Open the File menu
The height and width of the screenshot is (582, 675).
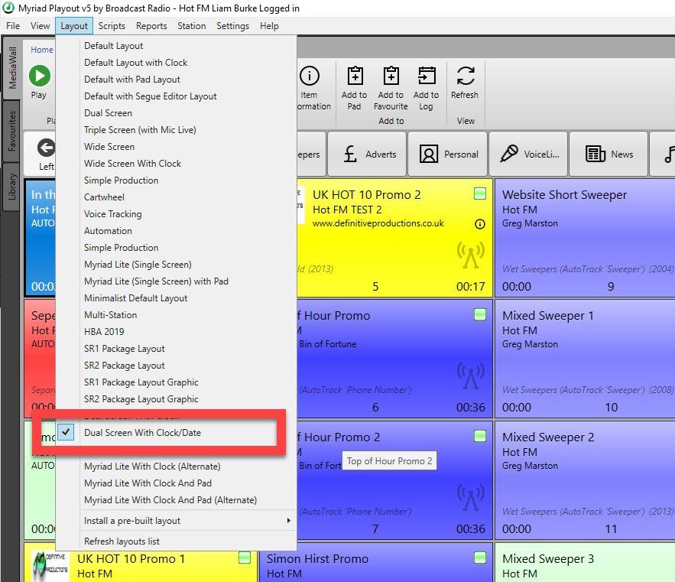[13, 26]
